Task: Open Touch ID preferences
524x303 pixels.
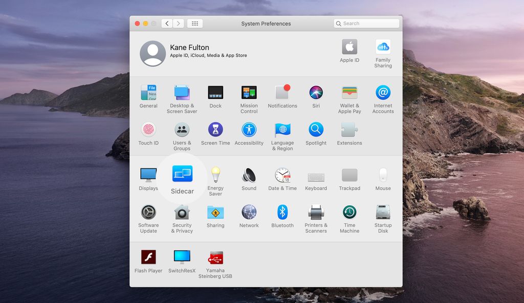Action: click(x=148, y=130)
